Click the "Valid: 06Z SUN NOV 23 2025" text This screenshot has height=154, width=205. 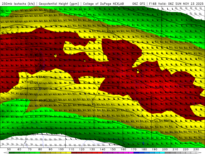[181, 4]
